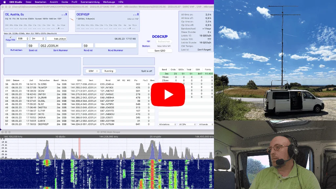Play the video with the red YouTube button
The width and height of the screenshot is (336, 189).
click(168, 94)
